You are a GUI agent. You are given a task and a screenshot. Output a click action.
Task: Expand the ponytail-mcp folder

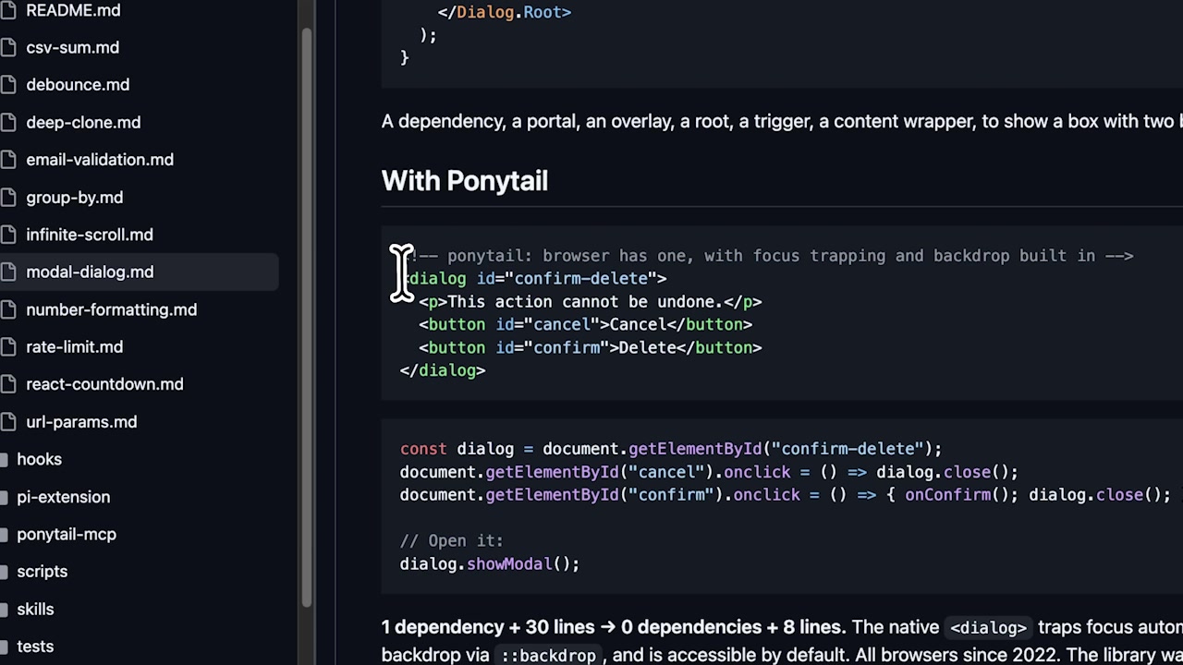(67, 534)
